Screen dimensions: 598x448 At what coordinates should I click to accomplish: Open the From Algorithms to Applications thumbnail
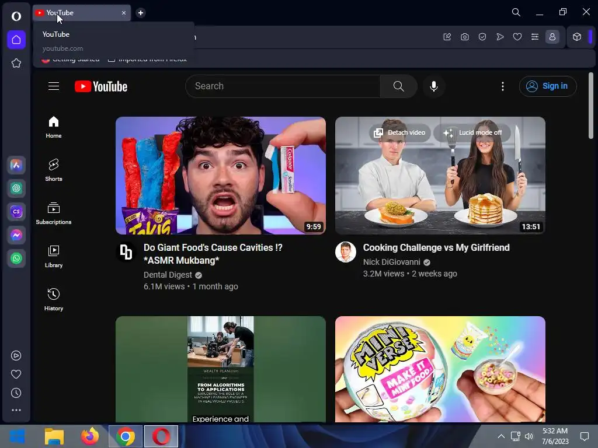pyautogui.click(x=220, y=369)
